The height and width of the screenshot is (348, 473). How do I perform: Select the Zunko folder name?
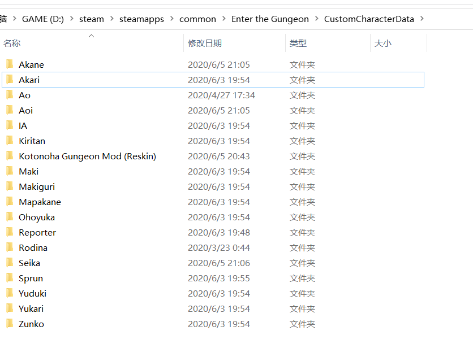point(31,324)
